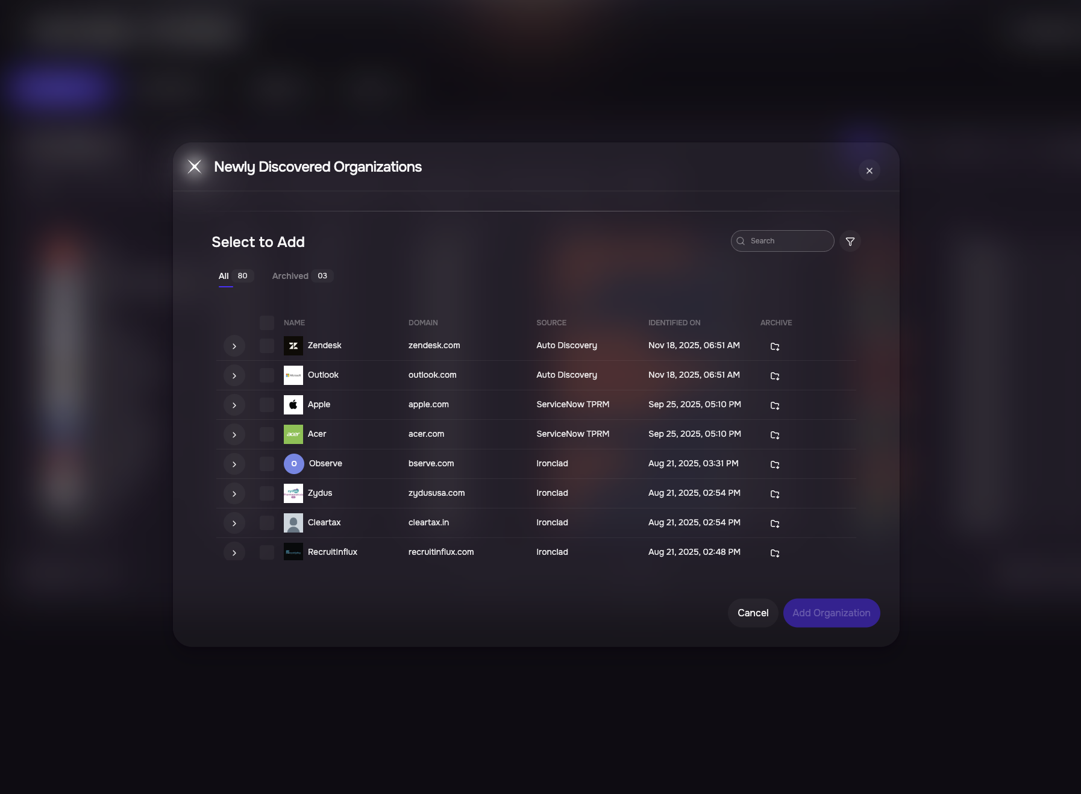1081x794 pixels.
Task: Open the filter options funnel icon
Action: coord(850,242)
